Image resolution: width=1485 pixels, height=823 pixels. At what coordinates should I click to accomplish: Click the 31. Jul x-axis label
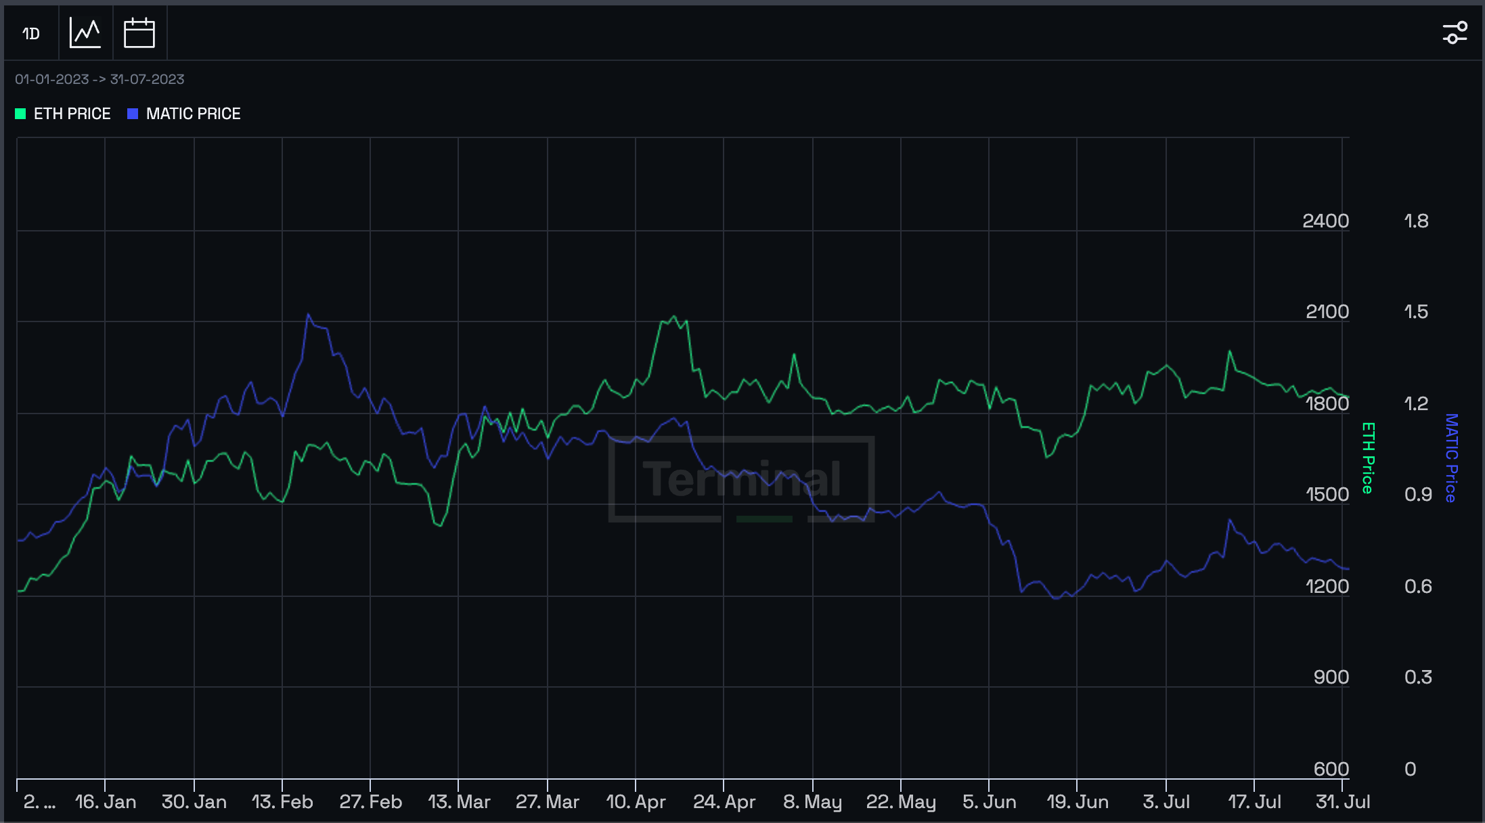coord(1343,802)
